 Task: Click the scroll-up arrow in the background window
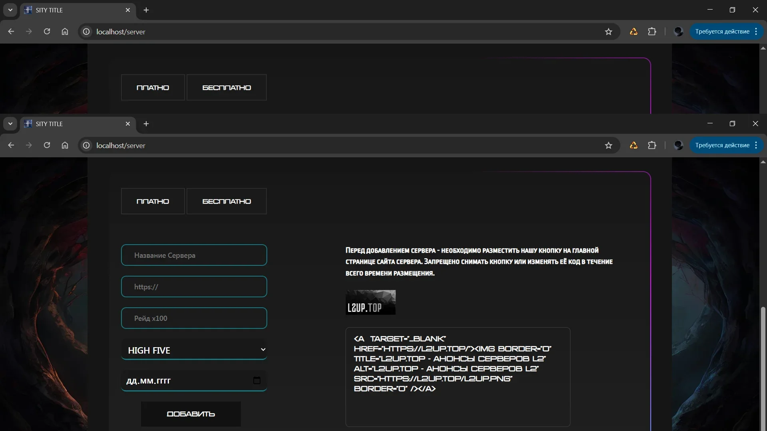pos(763,48)
